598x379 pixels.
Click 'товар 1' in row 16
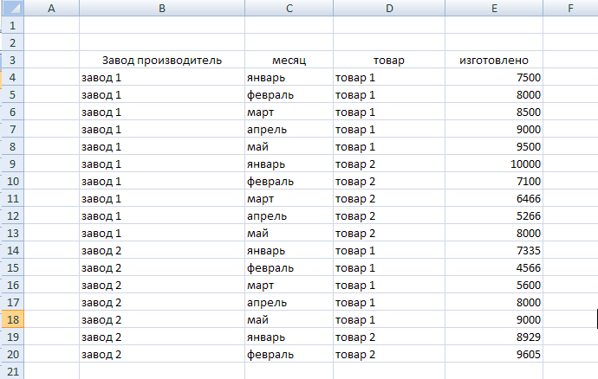[355, 286]
